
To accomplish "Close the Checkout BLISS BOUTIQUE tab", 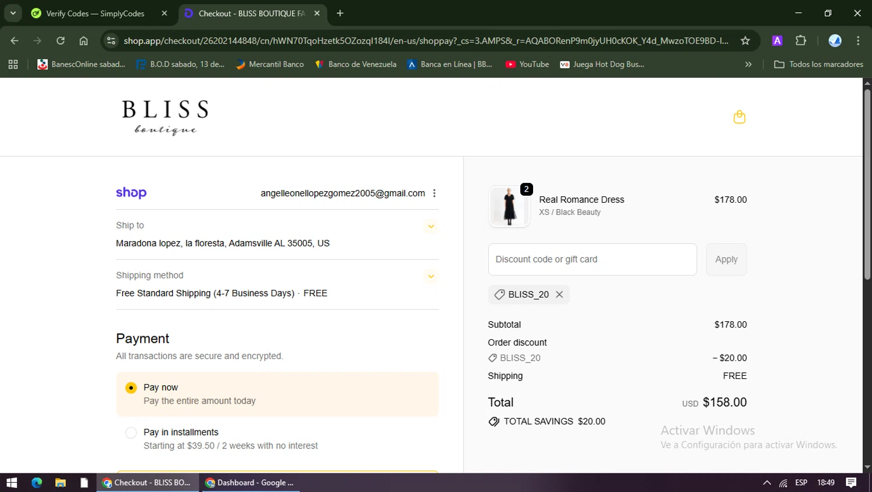I will [x=317, y=13].
